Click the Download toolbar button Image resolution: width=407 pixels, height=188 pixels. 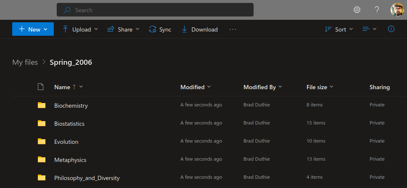200,29
